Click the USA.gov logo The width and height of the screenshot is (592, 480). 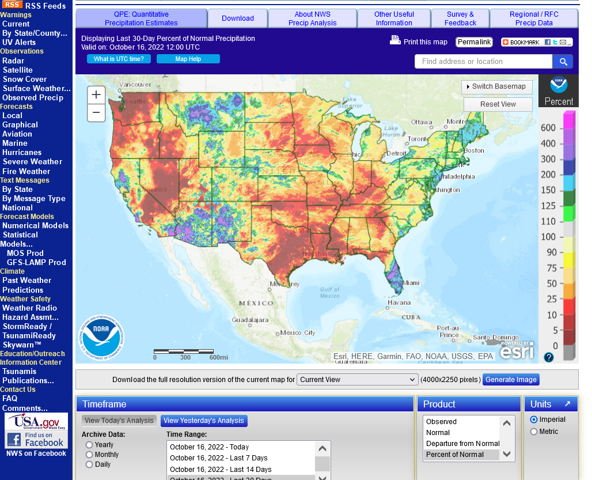coord(36,421)
